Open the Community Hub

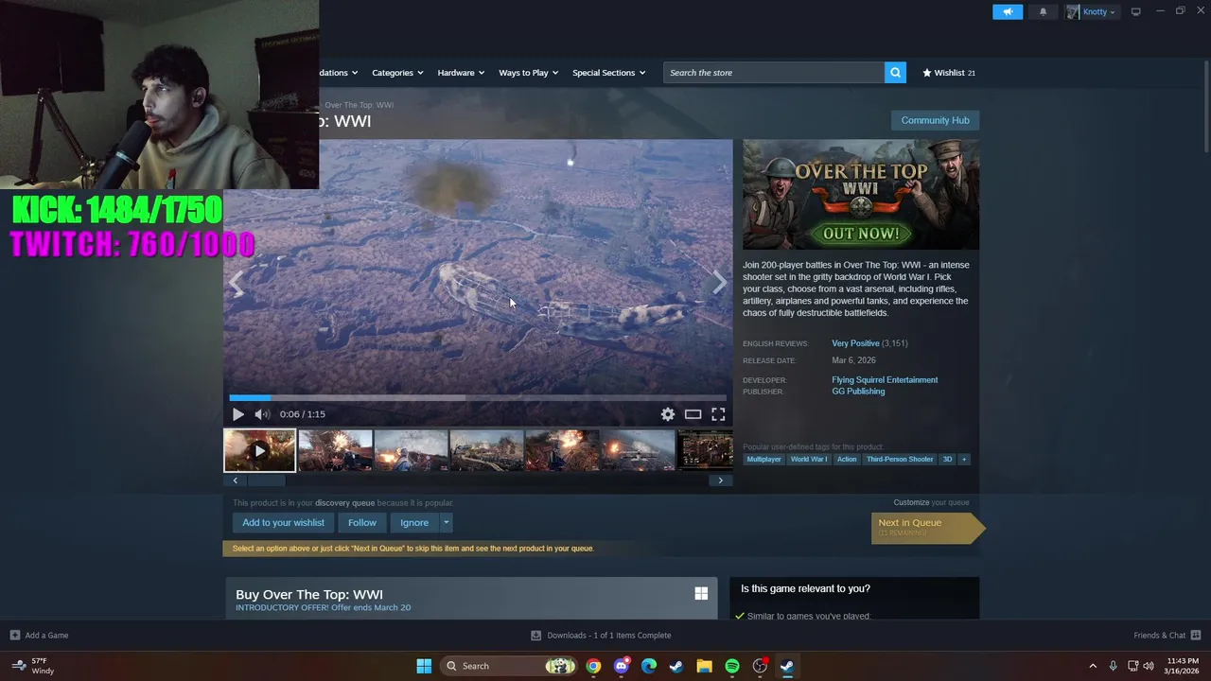click(935, 120)
